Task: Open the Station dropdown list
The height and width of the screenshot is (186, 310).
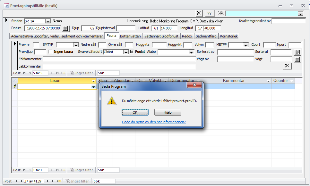Action: (48, 21)
